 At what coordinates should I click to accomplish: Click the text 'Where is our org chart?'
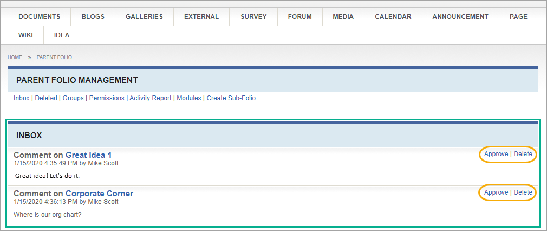pyautogui.click(x=48, y=215)
